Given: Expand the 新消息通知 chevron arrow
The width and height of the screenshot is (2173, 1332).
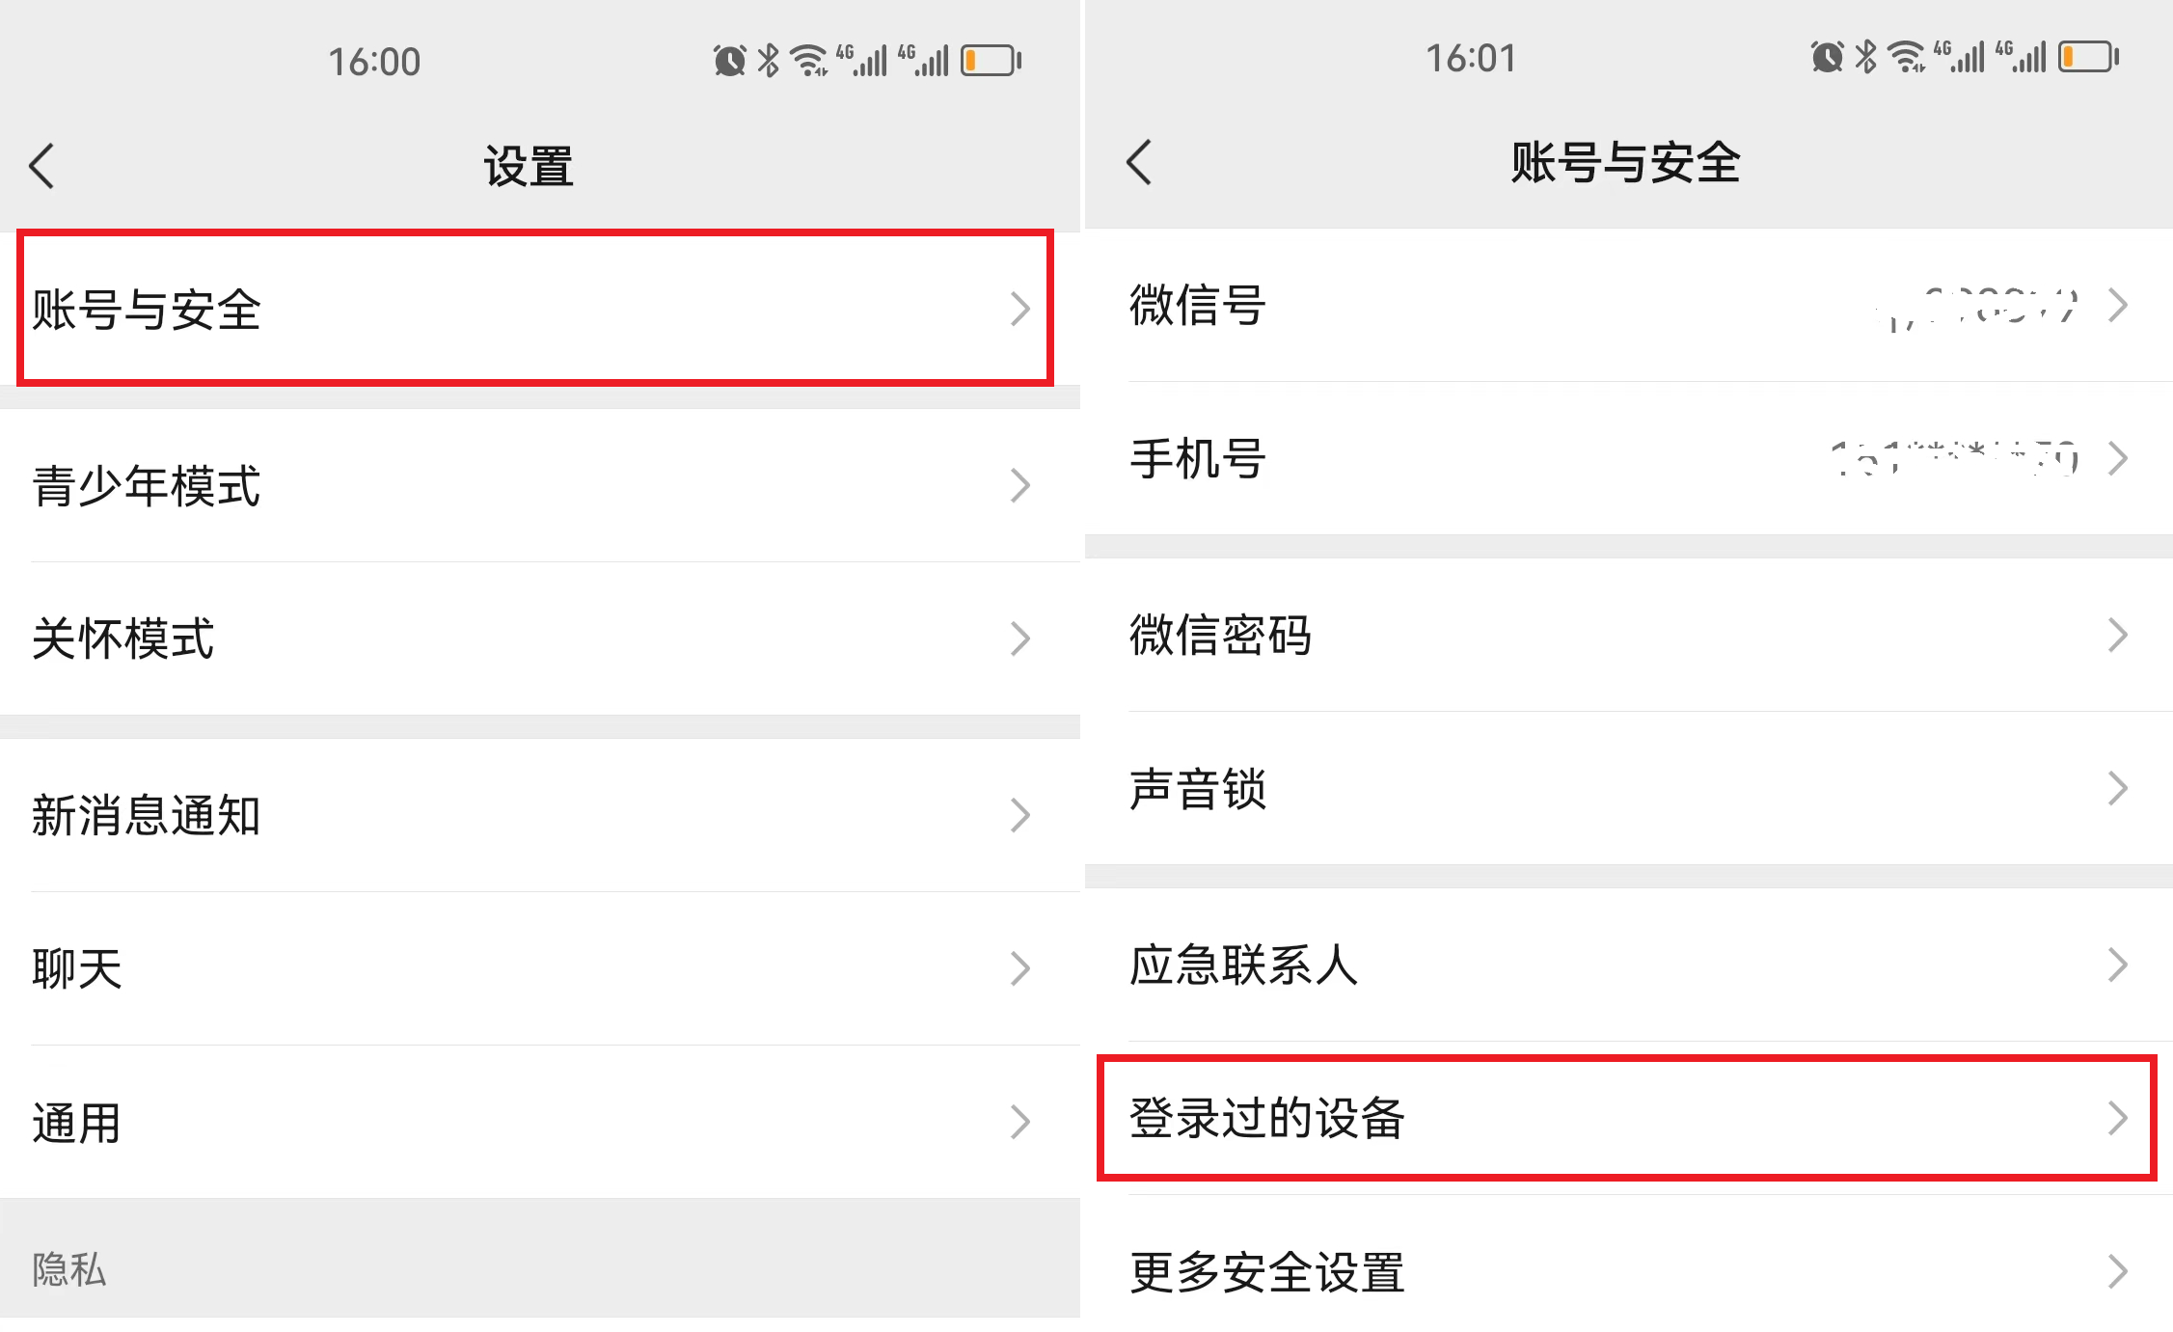Looking at the screenshot, I should click(x=1020, y=815).
